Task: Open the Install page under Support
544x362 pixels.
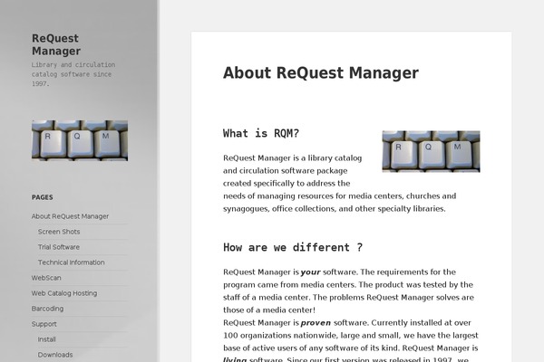Action: tap(47, 339)
